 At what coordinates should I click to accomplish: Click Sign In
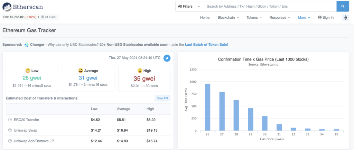coord(326,18)
